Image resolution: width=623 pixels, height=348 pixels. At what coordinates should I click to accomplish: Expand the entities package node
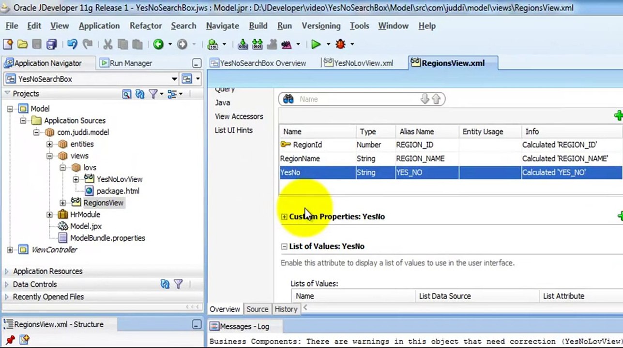tap(49, 144)
